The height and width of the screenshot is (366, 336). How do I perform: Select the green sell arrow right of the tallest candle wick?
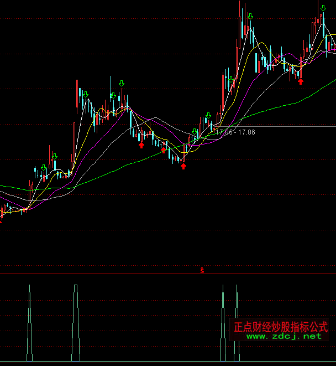tap(250, 17)
